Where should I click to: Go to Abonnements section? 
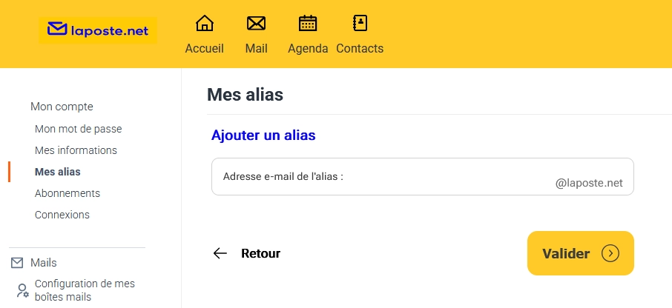coord(67,193)
